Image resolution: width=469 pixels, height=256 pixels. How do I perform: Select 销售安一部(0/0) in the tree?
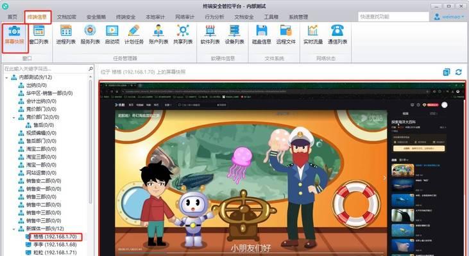coord(44,189)
